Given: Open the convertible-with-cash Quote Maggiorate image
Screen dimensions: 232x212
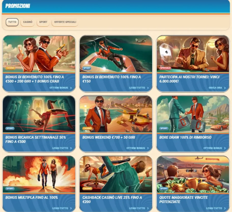Looking at the screenshot, I should [x=193, y=174].
